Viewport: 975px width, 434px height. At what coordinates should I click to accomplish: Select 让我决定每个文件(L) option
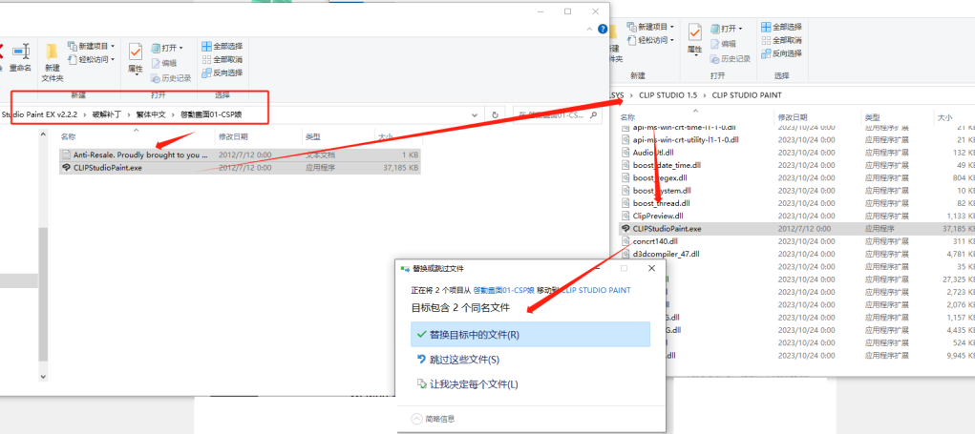(x=474, y=384)
